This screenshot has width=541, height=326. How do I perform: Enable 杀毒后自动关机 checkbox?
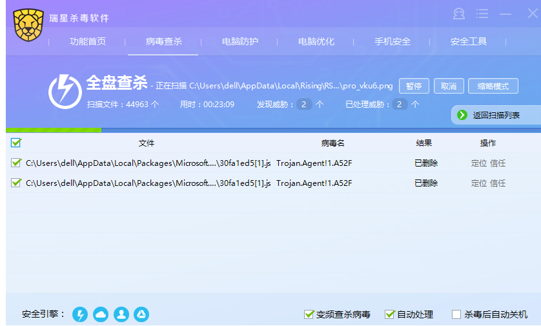tap(456, 314)
